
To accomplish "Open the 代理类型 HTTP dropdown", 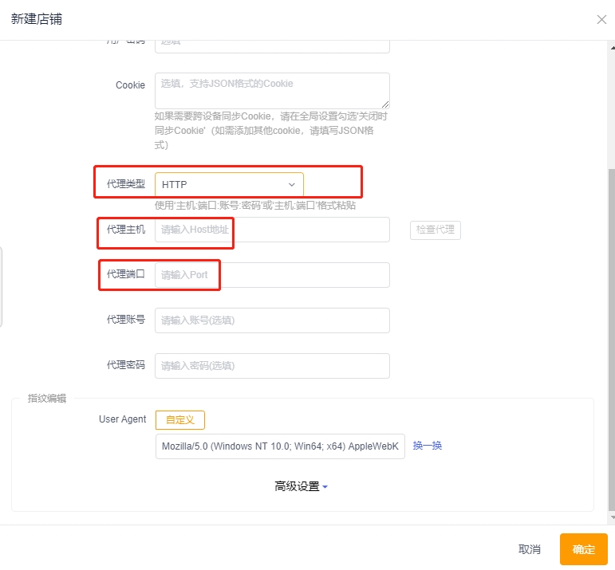I will [229, 184].
